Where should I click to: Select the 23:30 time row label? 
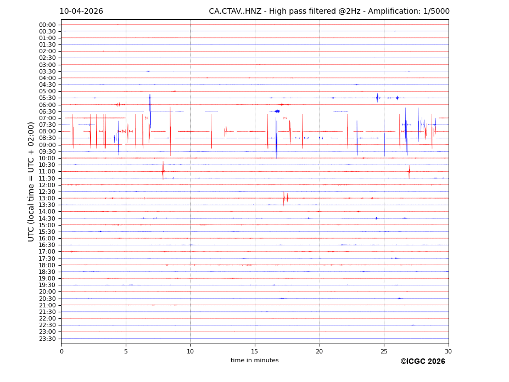click(x=47, y=339)
